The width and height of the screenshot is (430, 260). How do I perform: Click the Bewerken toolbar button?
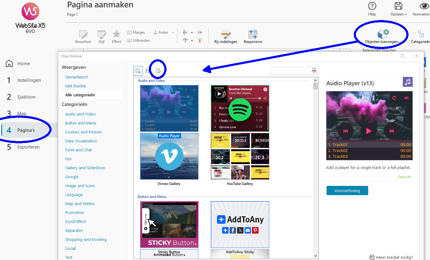[83, 37]
